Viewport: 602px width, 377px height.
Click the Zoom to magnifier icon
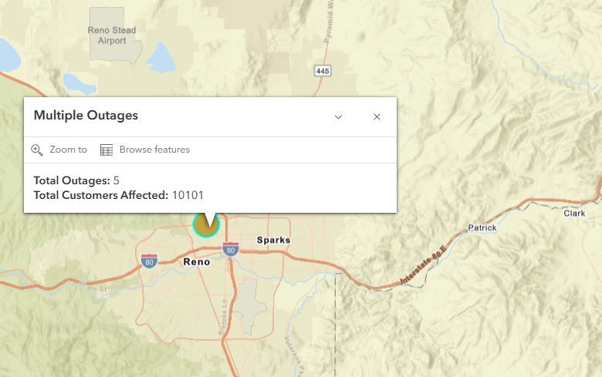pyautogui.click(x=37, y=150)
